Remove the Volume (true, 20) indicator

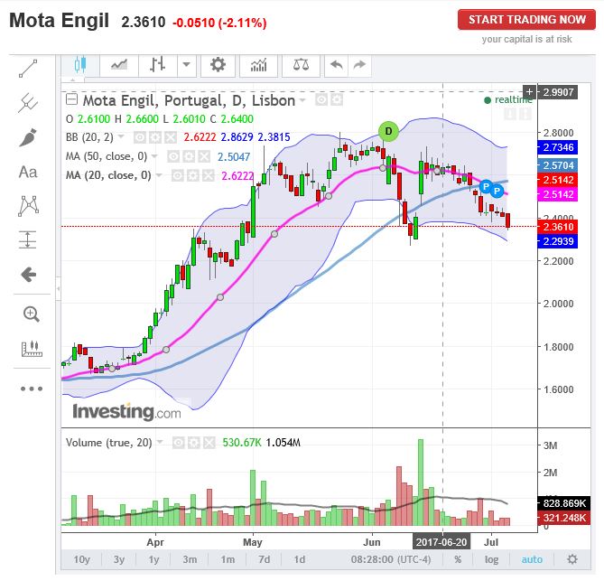tap(209, 443)
